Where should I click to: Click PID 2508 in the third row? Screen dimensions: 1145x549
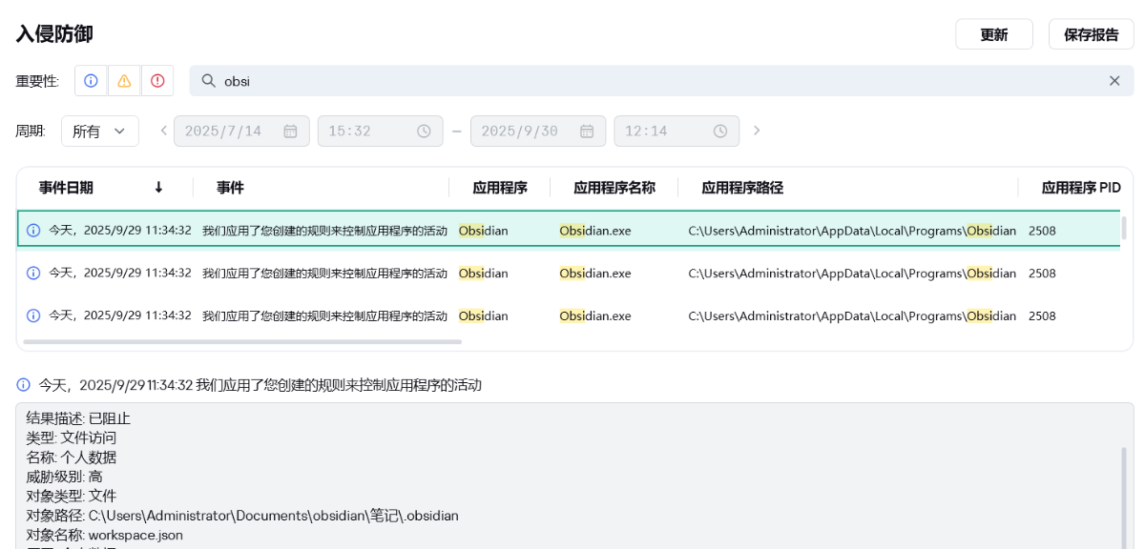(x=1042, y=315)
